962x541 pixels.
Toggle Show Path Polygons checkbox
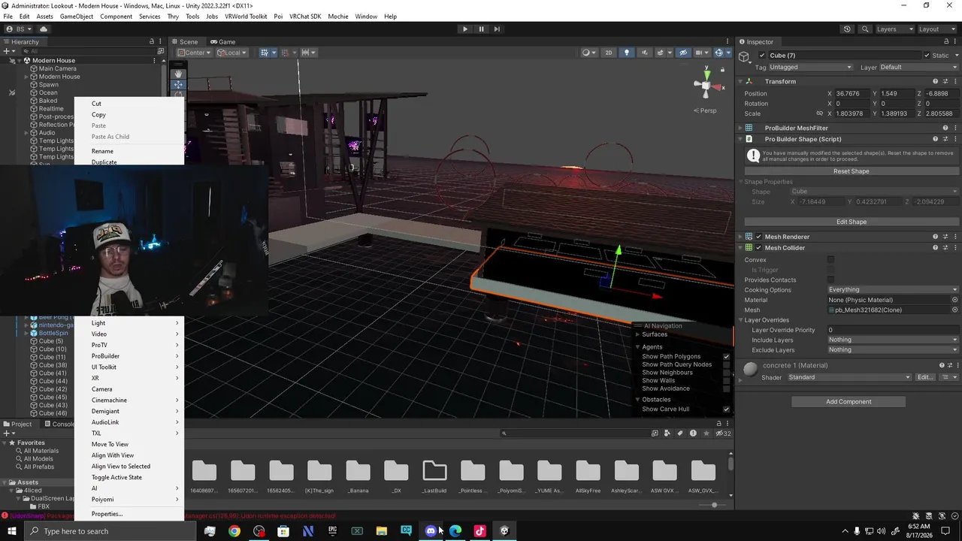(x=726, y=356)
